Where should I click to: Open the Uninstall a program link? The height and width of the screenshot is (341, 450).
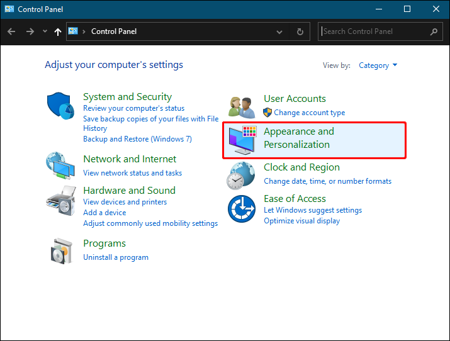(x=116, y=257)
